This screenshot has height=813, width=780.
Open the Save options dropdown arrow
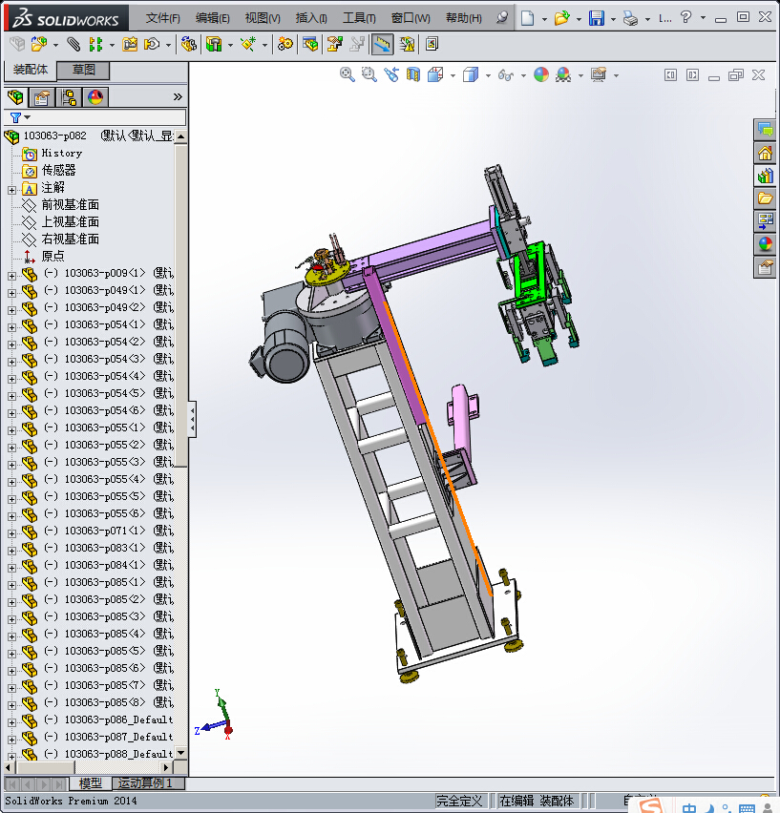tap(613, 19)
